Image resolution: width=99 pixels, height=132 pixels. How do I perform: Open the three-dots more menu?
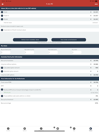[x=96, y=4]
